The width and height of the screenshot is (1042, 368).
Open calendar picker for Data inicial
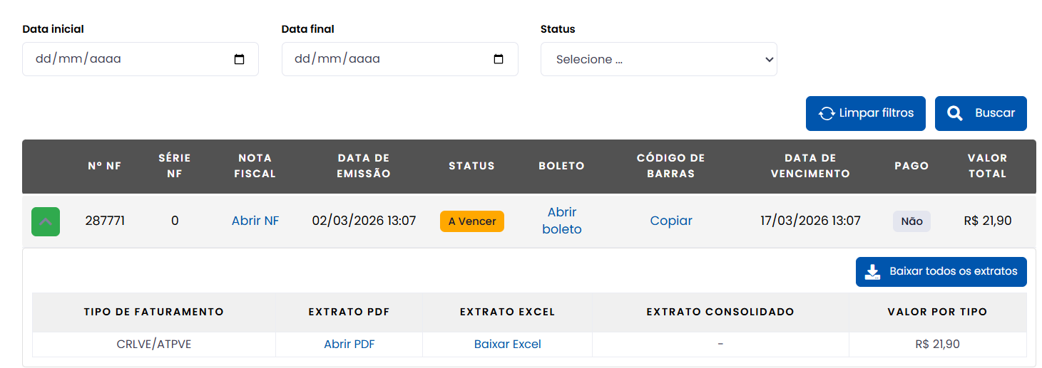(x=240, y=60)
